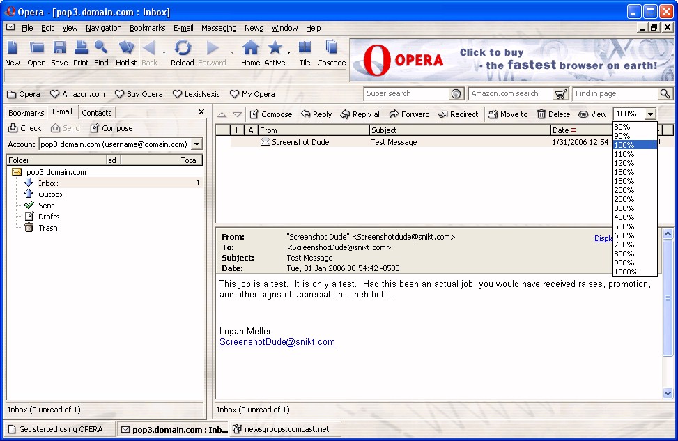This screenshot has width=678, height=441.
Task: Click the Super search go icon
Action: coord(456,94)
